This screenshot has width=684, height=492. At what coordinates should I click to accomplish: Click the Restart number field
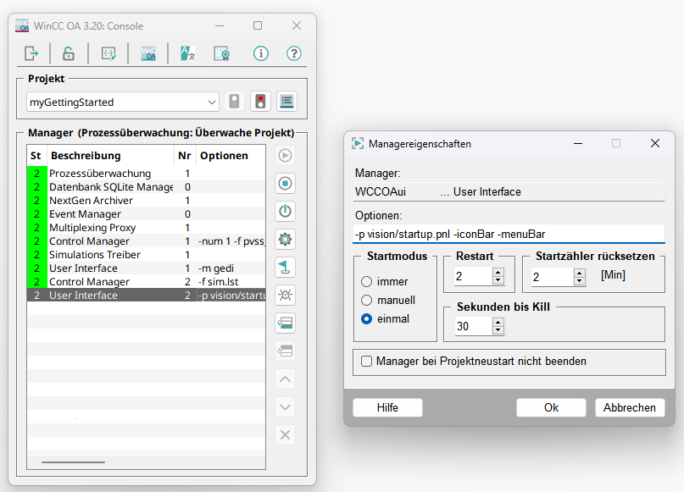(474, 276)
